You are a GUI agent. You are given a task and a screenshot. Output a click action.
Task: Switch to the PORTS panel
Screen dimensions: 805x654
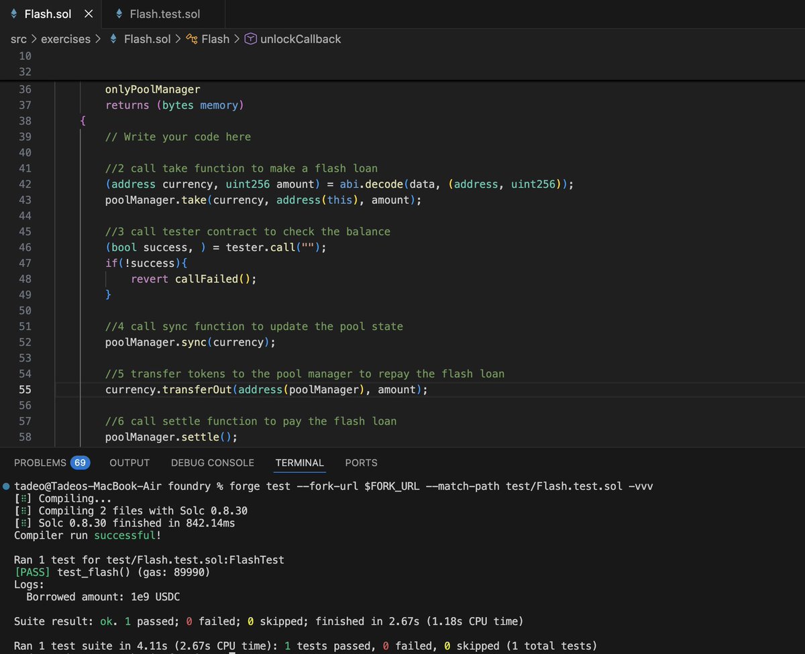[x=361, y=463]
